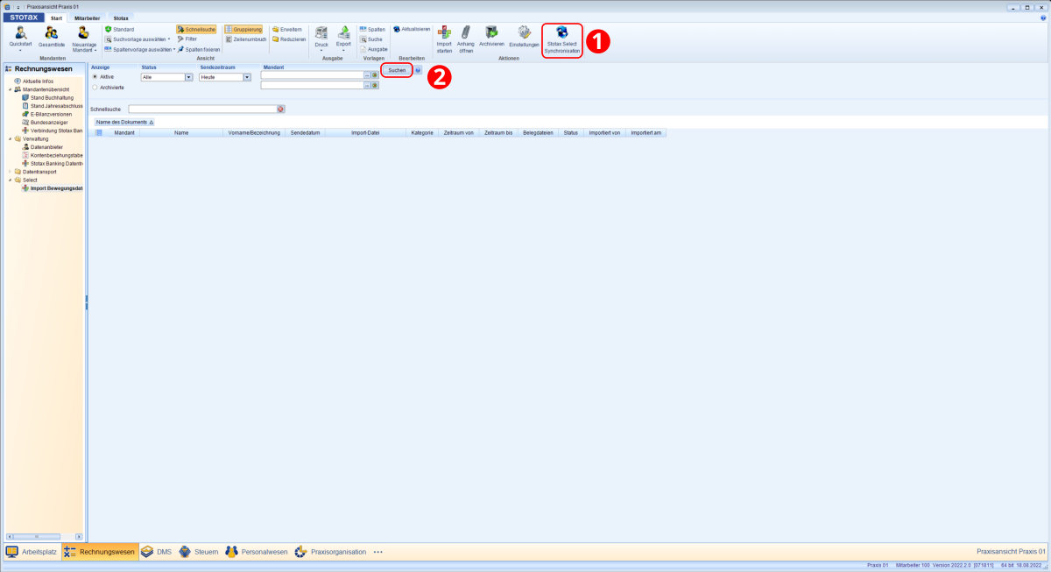
Task: Select the Archivierte radio button
Action: 95,88
